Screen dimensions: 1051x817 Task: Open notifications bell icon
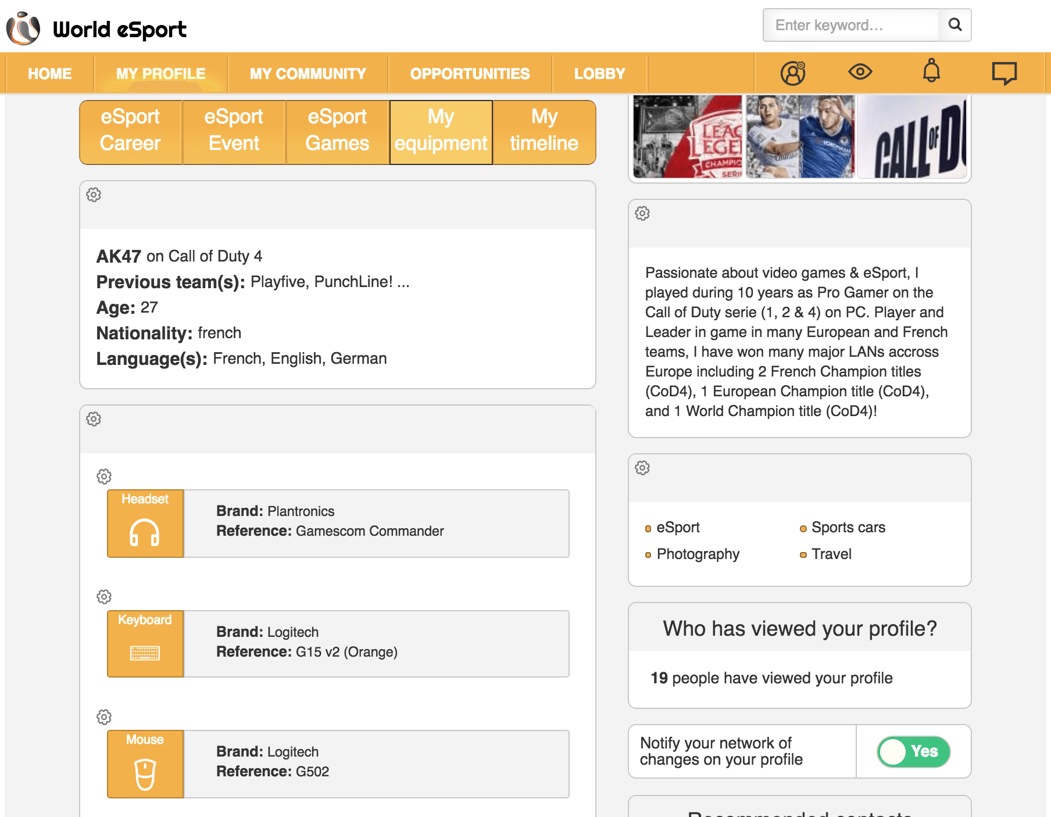[x=932, y=71]
